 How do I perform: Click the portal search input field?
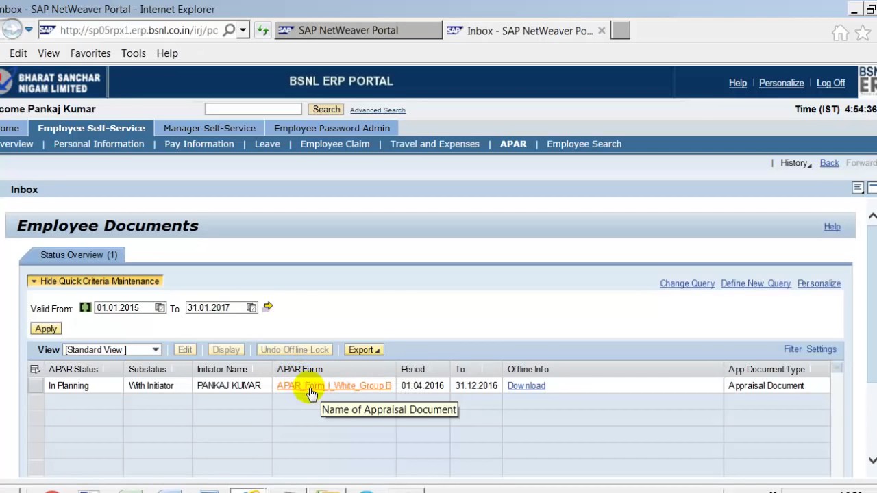click(x=253, y=109)
